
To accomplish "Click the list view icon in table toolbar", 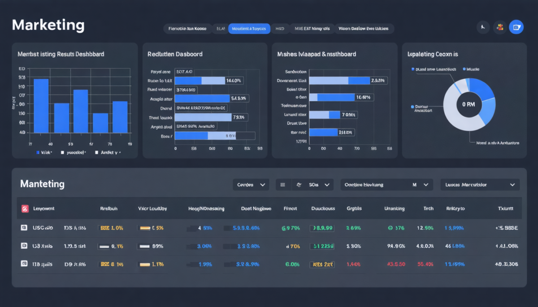I will [x=283, y=184].
